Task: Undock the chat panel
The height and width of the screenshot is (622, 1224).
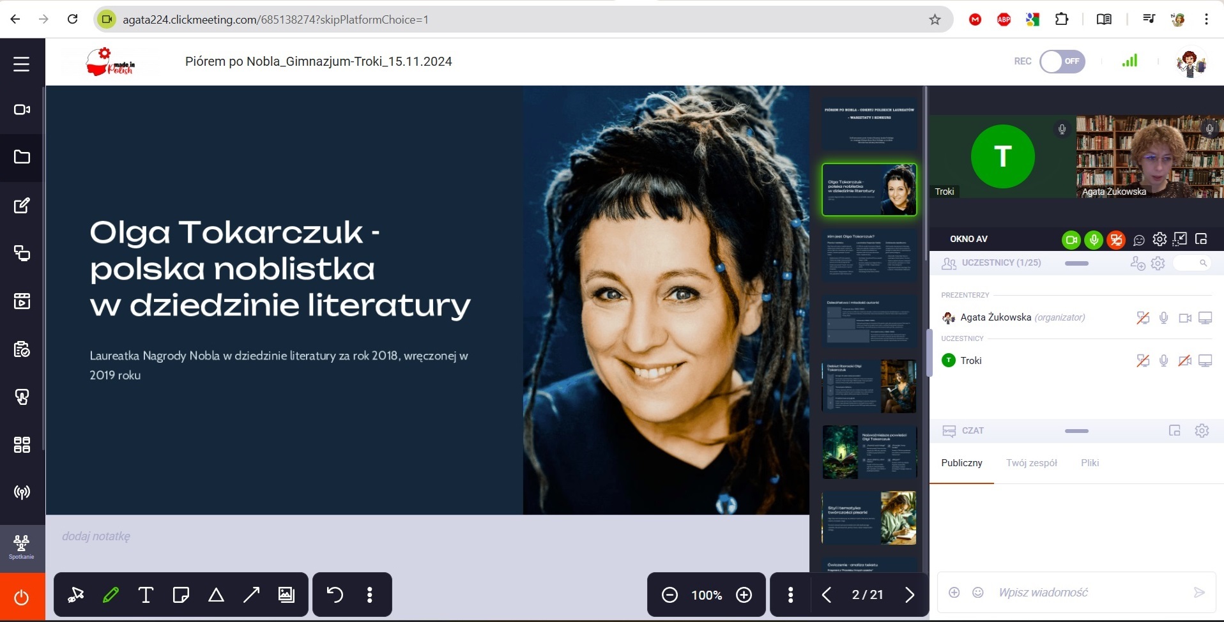Action: 1174,430
